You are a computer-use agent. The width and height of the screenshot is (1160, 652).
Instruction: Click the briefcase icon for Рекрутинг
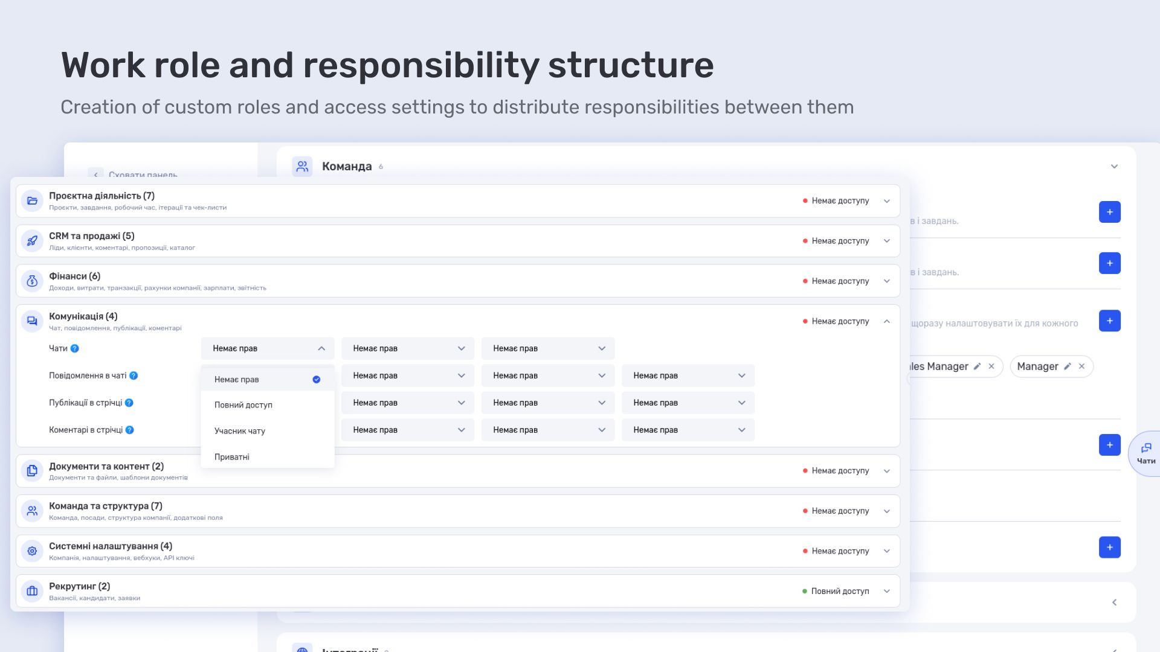click(x=32, y=591)
